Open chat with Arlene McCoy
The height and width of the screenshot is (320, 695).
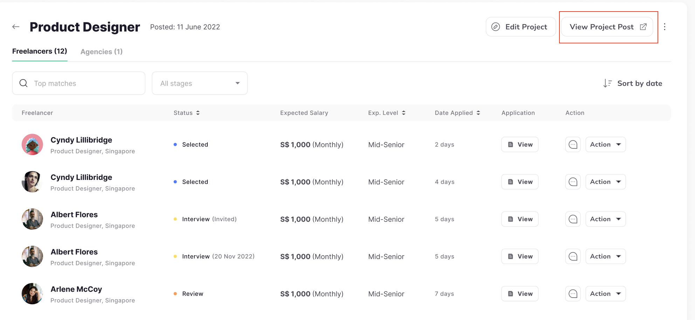coord(573,294)
